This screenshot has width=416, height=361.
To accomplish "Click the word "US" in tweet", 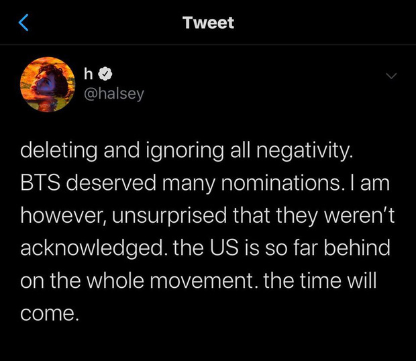I will (224, 248).
